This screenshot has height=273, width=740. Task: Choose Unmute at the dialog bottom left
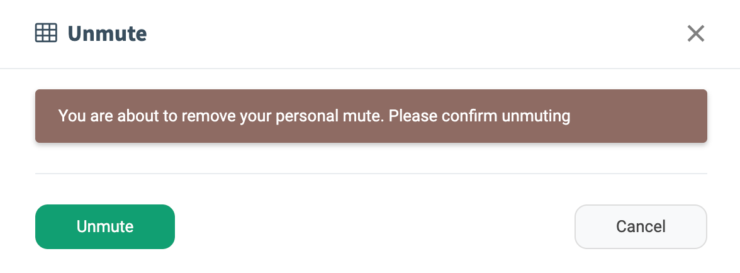[105, 226]
